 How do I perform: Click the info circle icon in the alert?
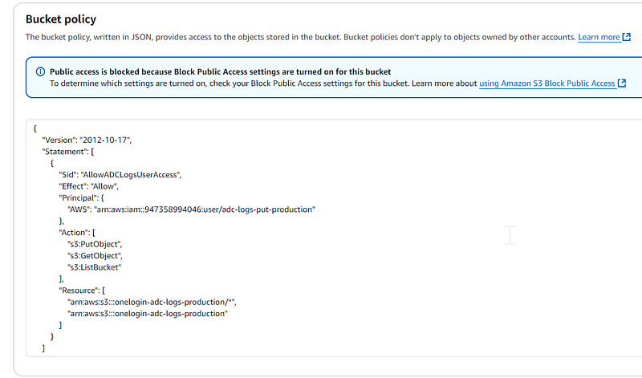click(x=41, y=71)
